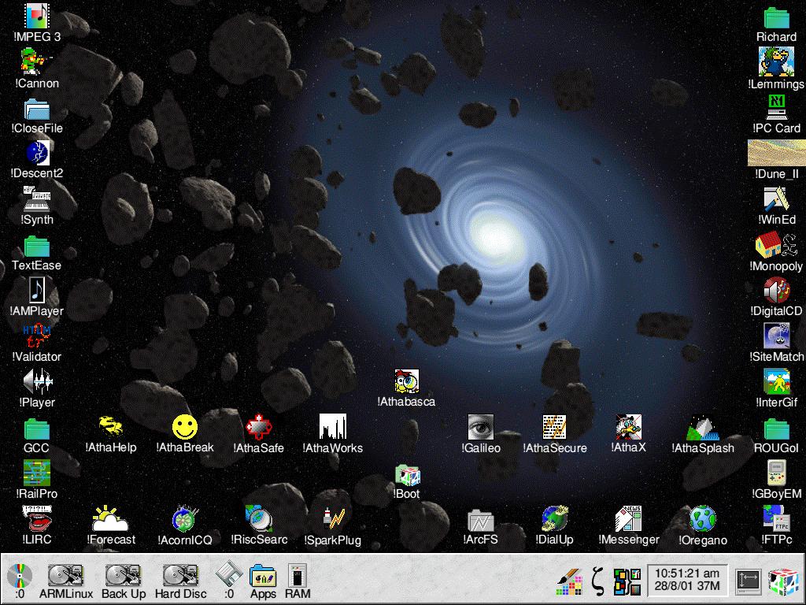806x605 pixels.
Task: Click the !LIRC lips icon
Action: coord(36,518)
